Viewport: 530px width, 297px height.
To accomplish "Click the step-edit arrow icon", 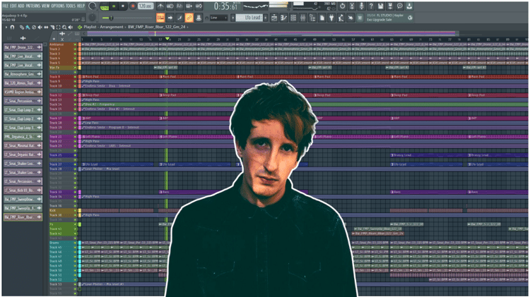I will (x=170, y=18).
